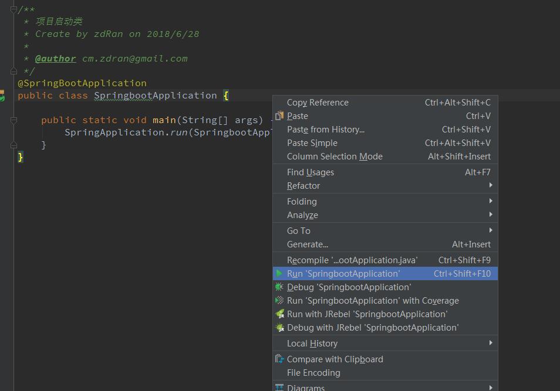Select Find Usages
The height and width of the screenshot is (391, 560).
pos(385,172)
